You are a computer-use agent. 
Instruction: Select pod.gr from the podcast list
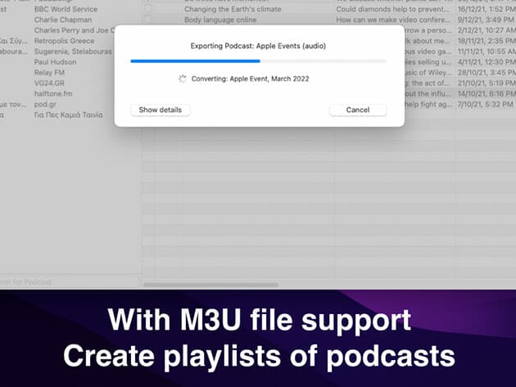point(47,104)
